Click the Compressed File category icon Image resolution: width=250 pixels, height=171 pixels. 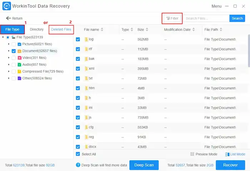(x=19, y=71)
